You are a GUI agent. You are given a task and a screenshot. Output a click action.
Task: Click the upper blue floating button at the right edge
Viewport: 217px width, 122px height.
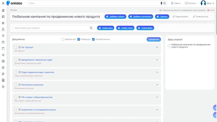215,108
